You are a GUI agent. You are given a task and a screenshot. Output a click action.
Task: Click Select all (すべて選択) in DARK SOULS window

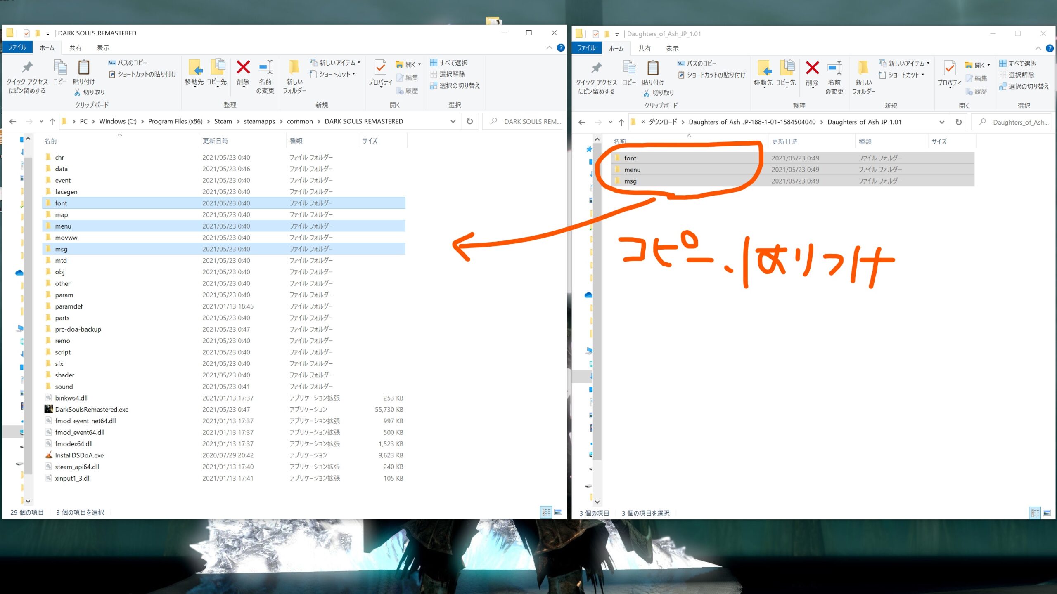pyautogui.click(x=449, y=63)
